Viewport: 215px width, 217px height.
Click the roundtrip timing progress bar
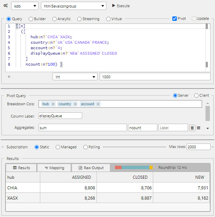pos(134,167)
